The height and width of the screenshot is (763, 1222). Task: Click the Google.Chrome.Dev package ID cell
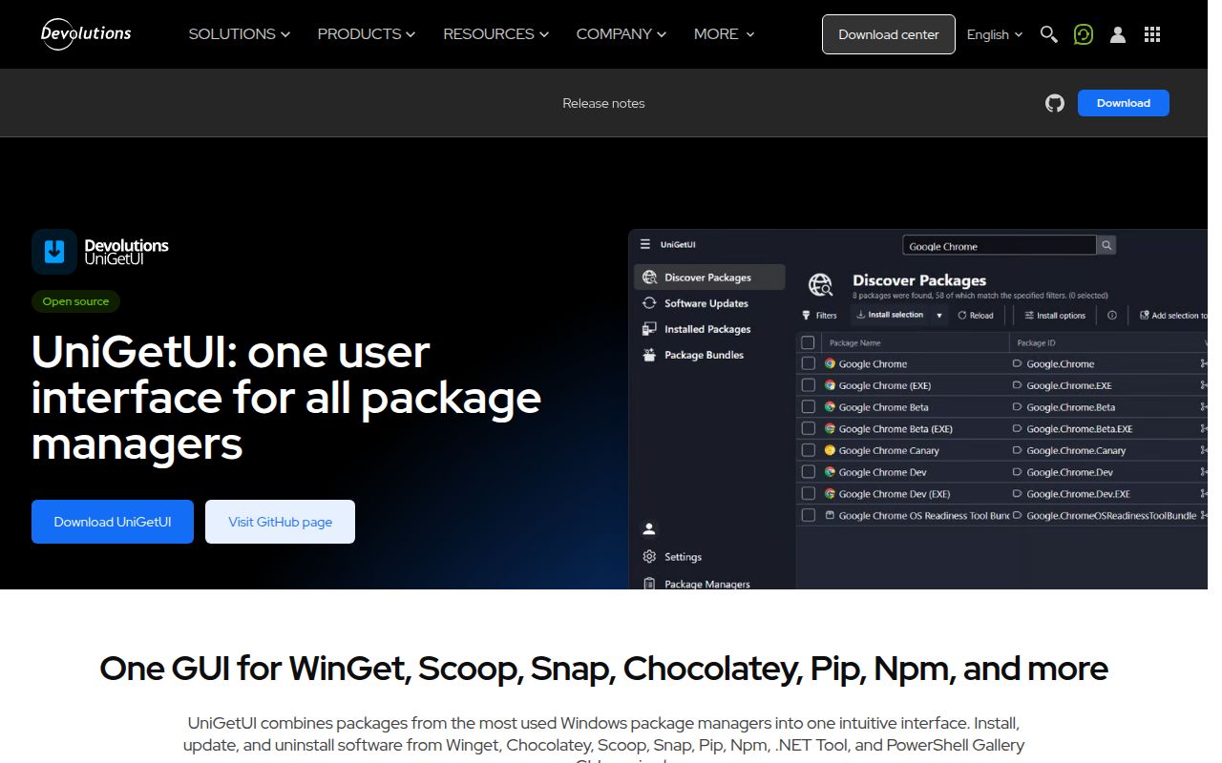coord(1069,472)
